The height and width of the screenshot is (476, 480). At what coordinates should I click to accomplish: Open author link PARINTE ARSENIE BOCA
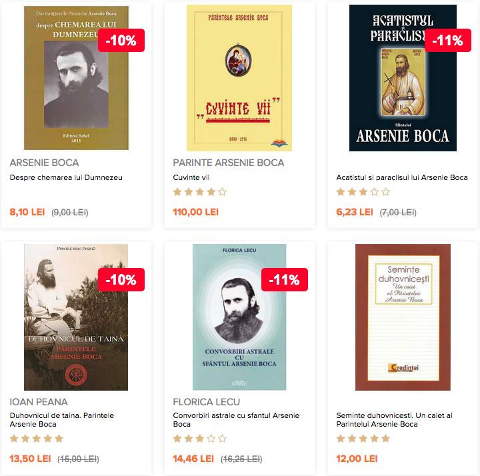click(x=229, y=163)
